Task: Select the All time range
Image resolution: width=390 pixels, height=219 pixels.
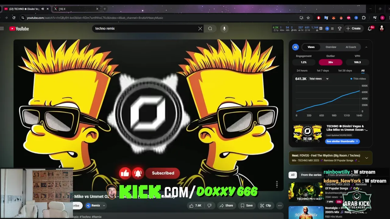Action: (x=363, y=71)
